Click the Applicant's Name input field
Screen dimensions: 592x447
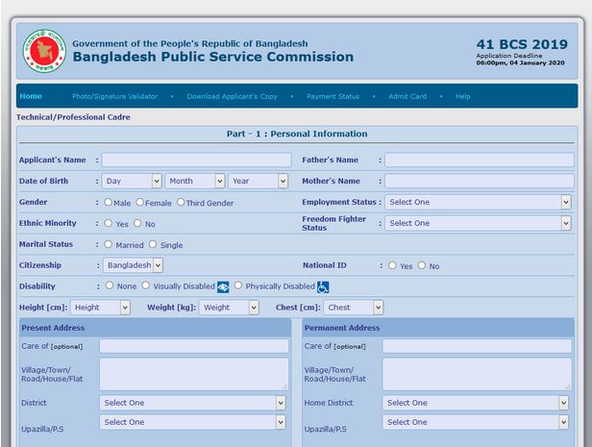click(x=197, y=161)
